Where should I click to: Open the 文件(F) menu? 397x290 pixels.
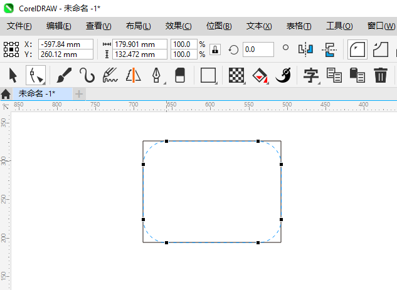point(19,26)
